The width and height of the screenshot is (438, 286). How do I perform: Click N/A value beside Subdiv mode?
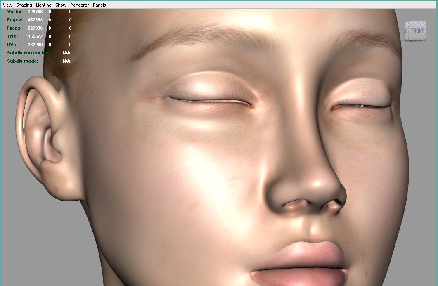click(x=66, y=61)
